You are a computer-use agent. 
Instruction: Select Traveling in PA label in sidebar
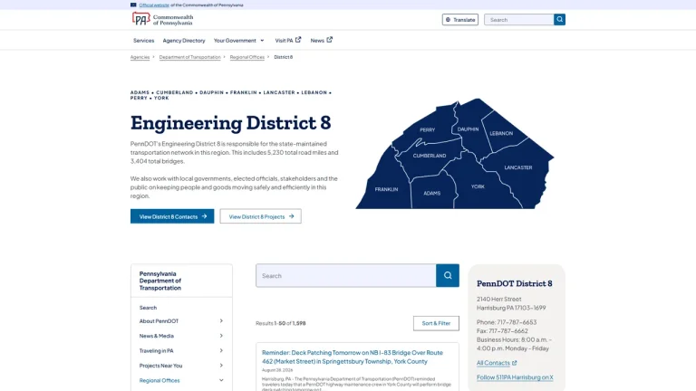coord(156,350)
